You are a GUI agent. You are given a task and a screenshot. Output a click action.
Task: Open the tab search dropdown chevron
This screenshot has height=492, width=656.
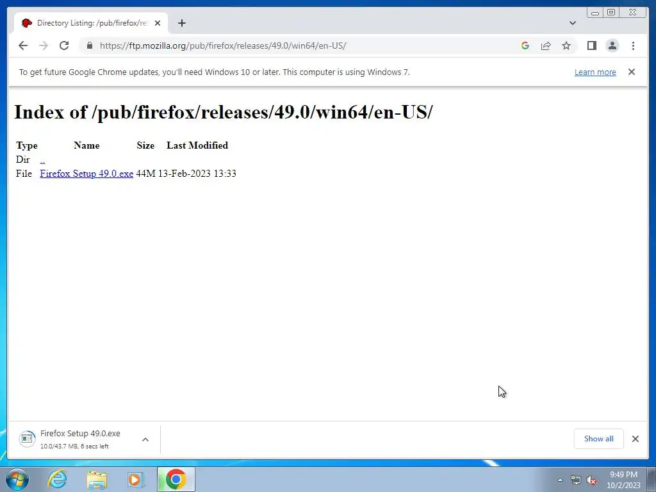(x=573, y=23)
